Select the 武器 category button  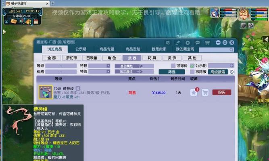coord(132,58)
